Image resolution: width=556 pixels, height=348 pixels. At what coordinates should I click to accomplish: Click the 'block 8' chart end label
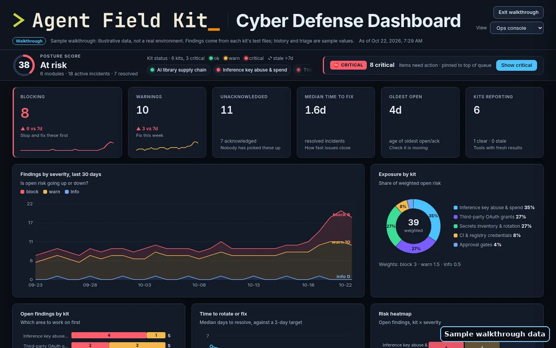pyautogui.click(x=341, y=215)
